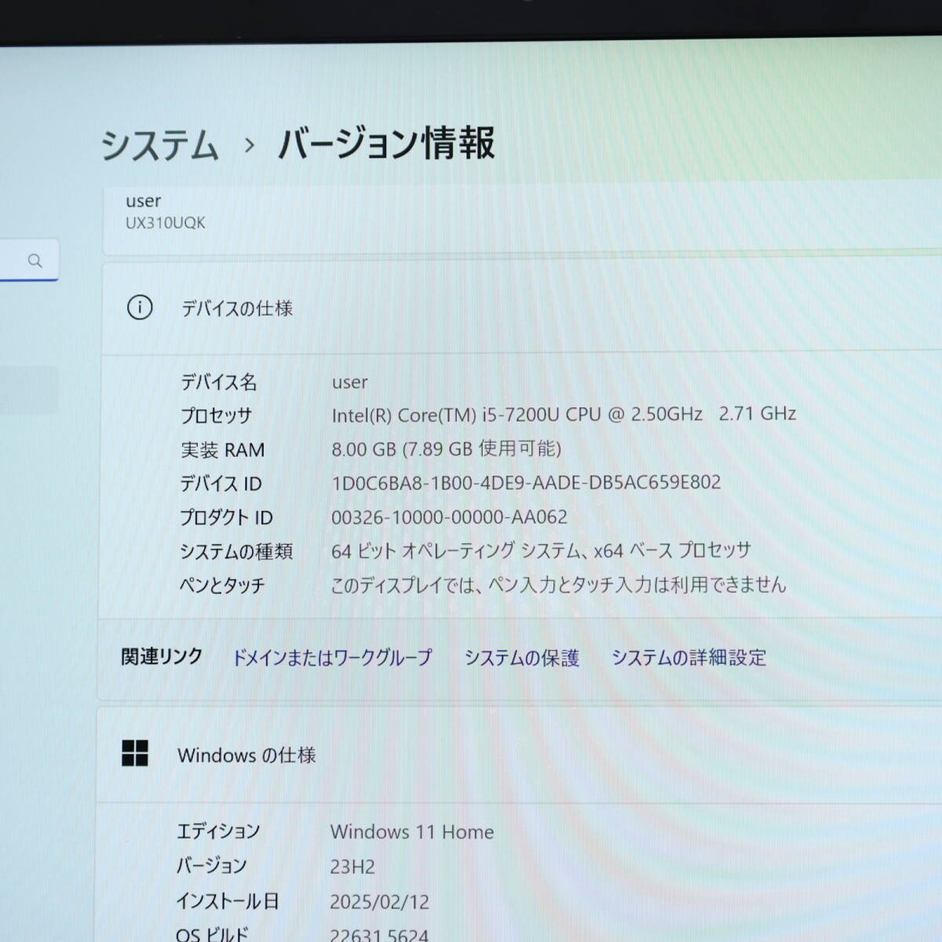The width and height of the screenshot is (942, 942).
Task: Select the Windows 11 Home edition value
Action: pyautogui.click(x=412, y=832)
